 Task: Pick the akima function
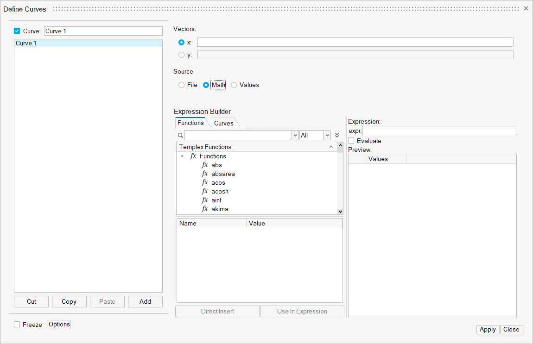point(220,209)
